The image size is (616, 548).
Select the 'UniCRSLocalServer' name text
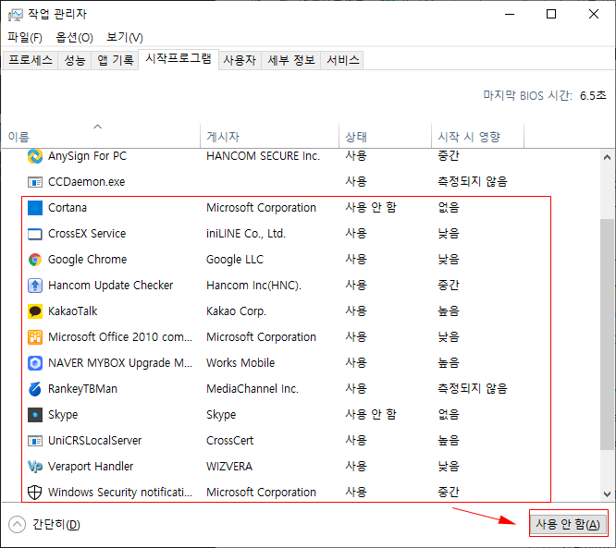pos(94,441)
